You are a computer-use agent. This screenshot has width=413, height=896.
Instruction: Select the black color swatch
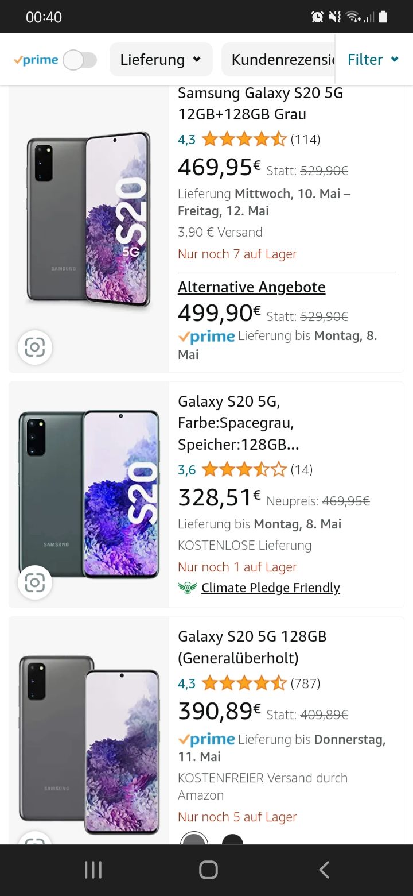click(232, 840)
